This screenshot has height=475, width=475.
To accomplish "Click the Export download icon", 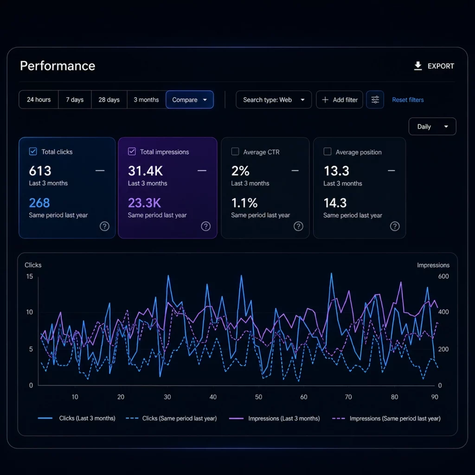I will click(418, 66).
